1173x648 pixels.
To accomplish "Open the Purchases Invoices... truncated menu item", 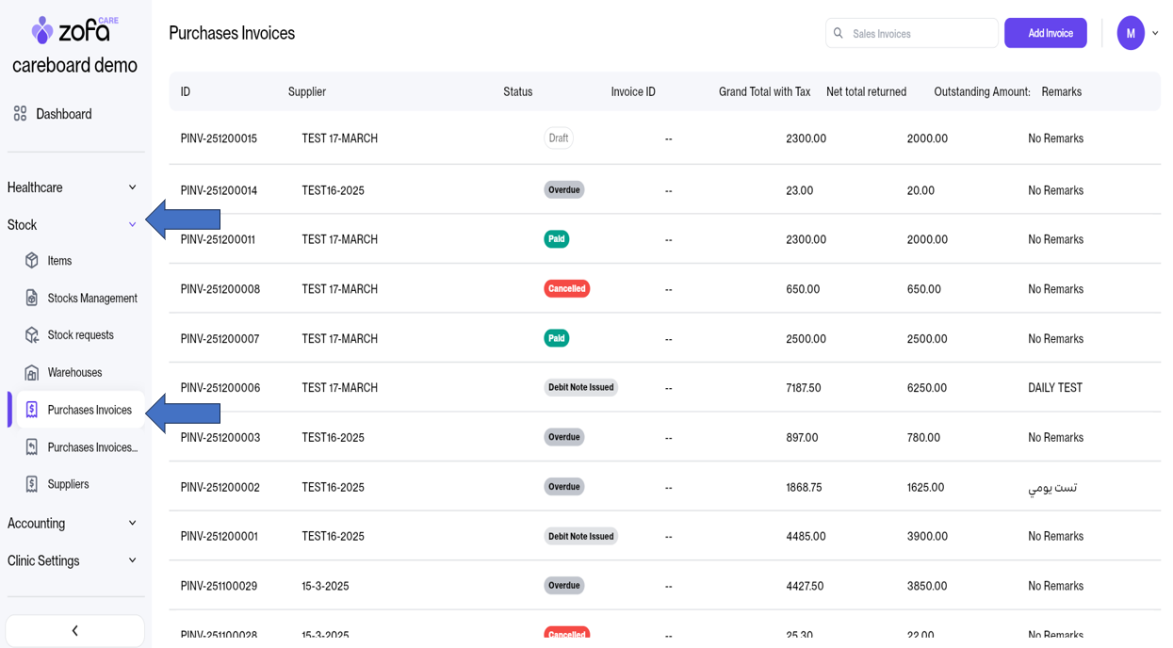I will tap(91, 447).
